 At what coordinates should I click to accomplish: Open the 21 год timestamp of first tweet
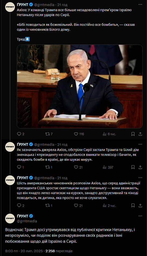click(62, 5)
